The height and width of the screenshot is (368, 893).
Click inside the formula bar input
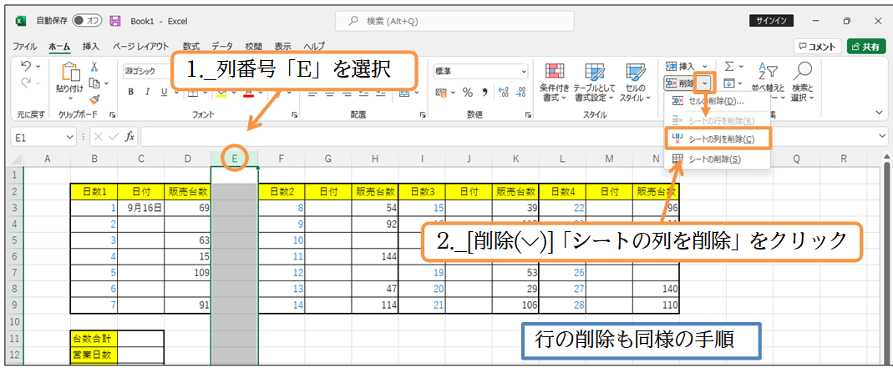click(x=507, y=137)
